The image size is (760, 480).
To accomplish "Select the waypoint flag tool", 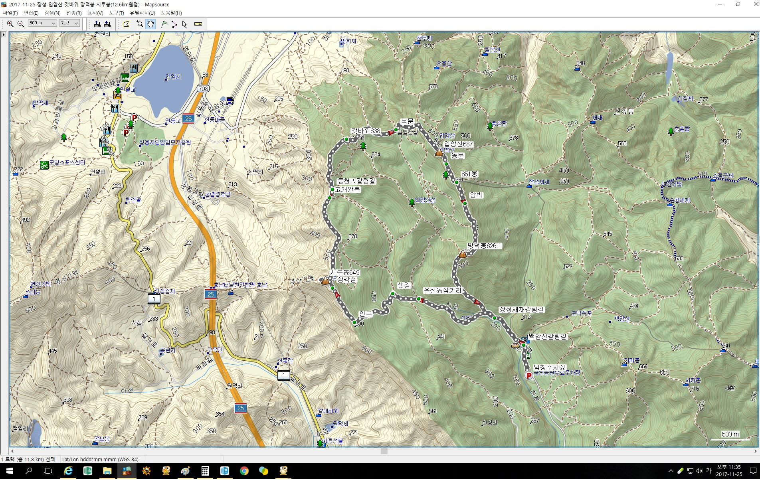I will pyautogui.click(x=164, y=24).
